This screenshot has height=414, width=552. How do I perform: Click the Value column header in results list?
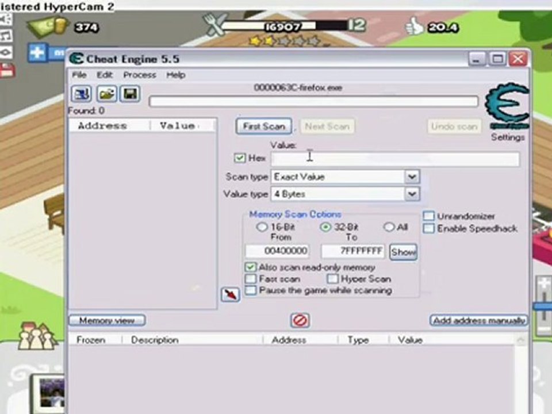(182, 126)
